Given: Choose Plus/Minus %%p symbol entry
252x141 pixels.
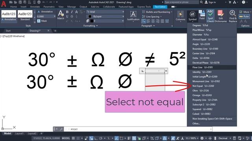Looking at the screenshot, I should [212, 30].
